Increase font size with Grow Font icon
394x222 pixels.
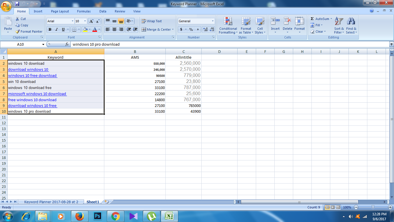coord(91,21)
